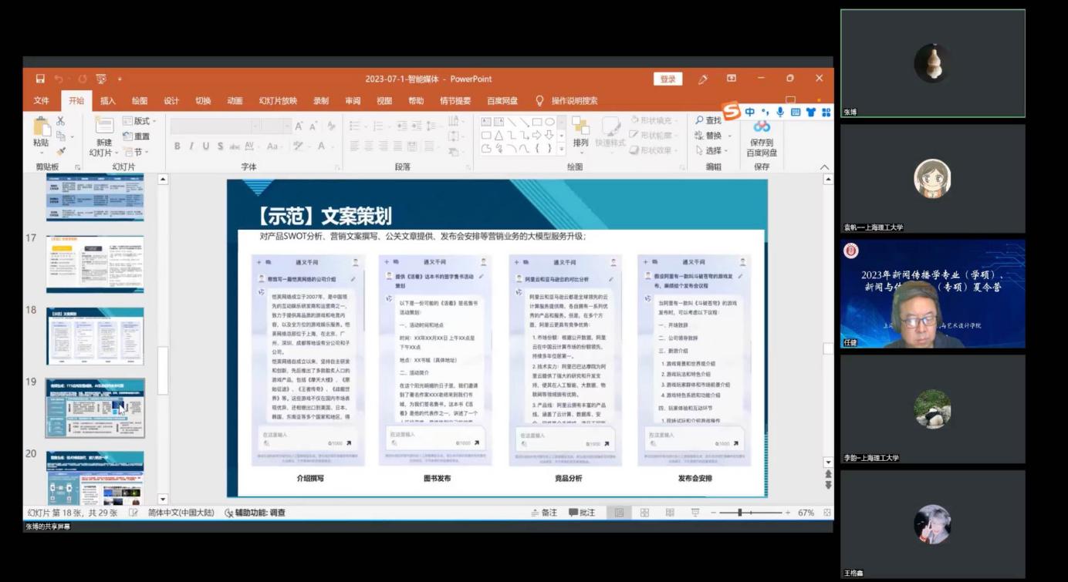Open the font size combo box
This screenshot has height=582, width=1068.
[x=276, y=126]
